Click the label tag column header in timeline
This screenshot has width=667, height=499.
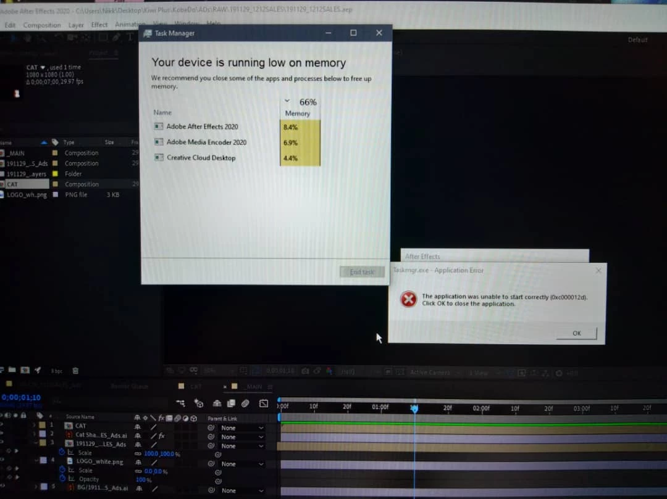(x=40, y=415)
